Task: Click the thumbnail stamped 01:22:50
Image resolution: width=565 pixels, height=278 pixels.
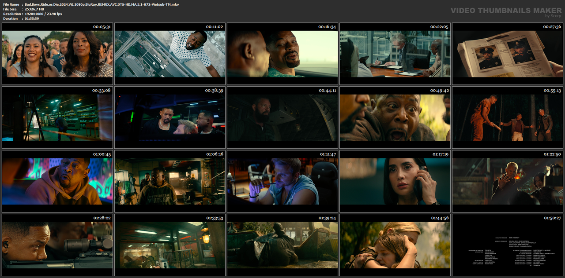Action: pos(508,181)
